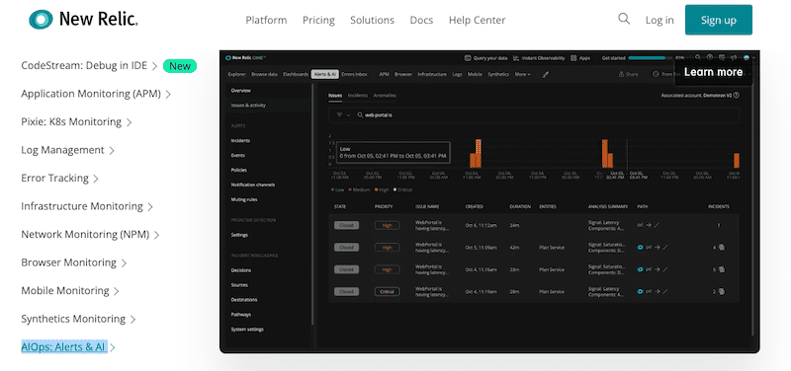The image size is (791, 371).
Task: Click the green New badge
Action: pyautogui.click(x=180, y=66)
